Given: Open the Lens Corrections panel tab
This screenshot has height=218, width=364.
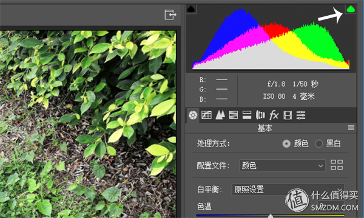Looking at the screenshot, I should point(260,115).
